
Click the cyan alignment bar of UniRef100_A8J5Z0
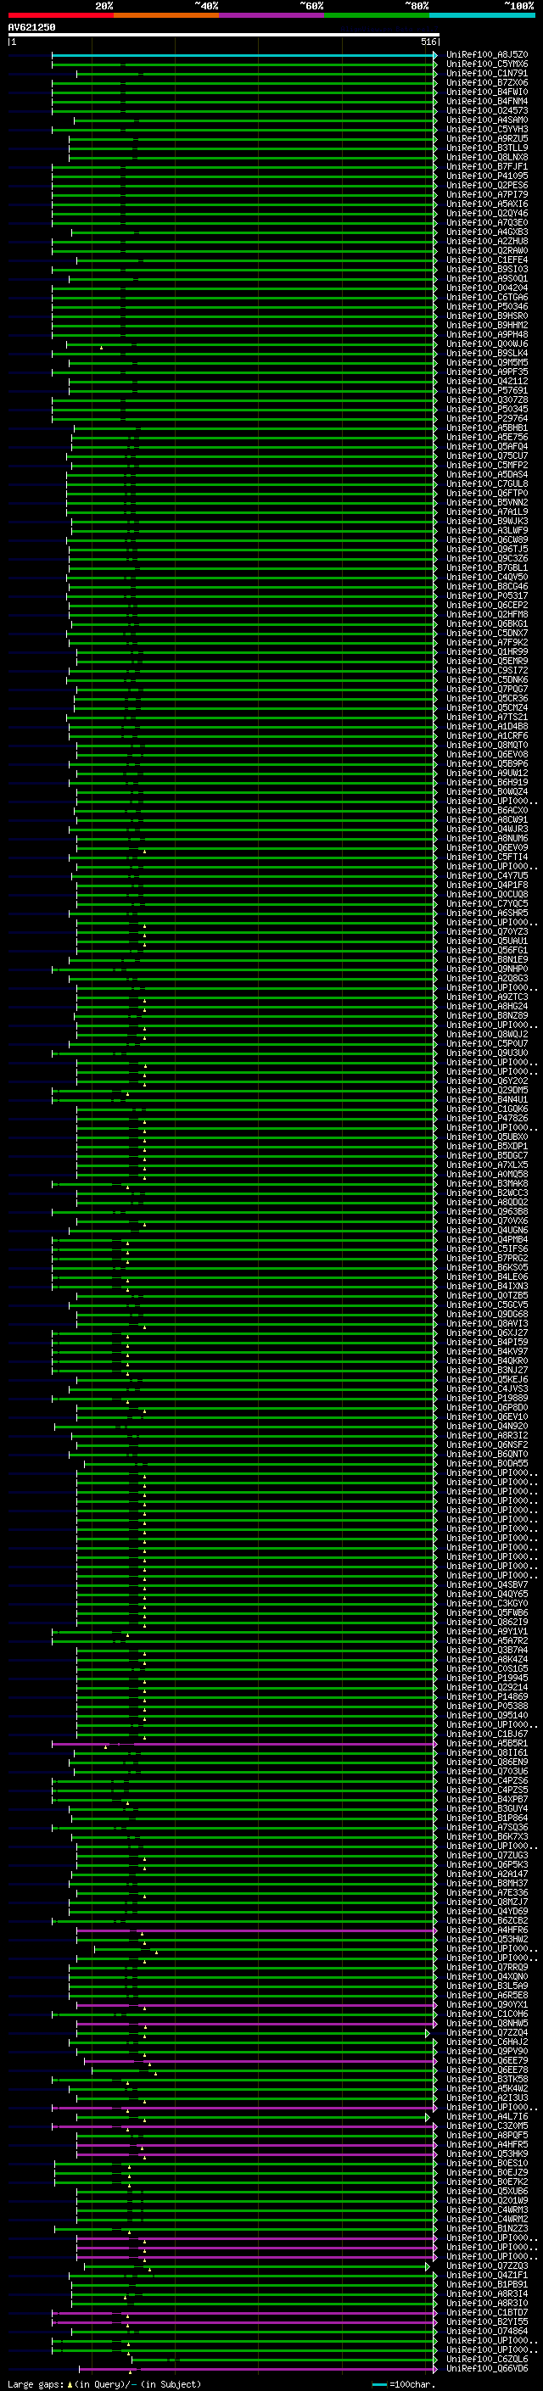244,55
